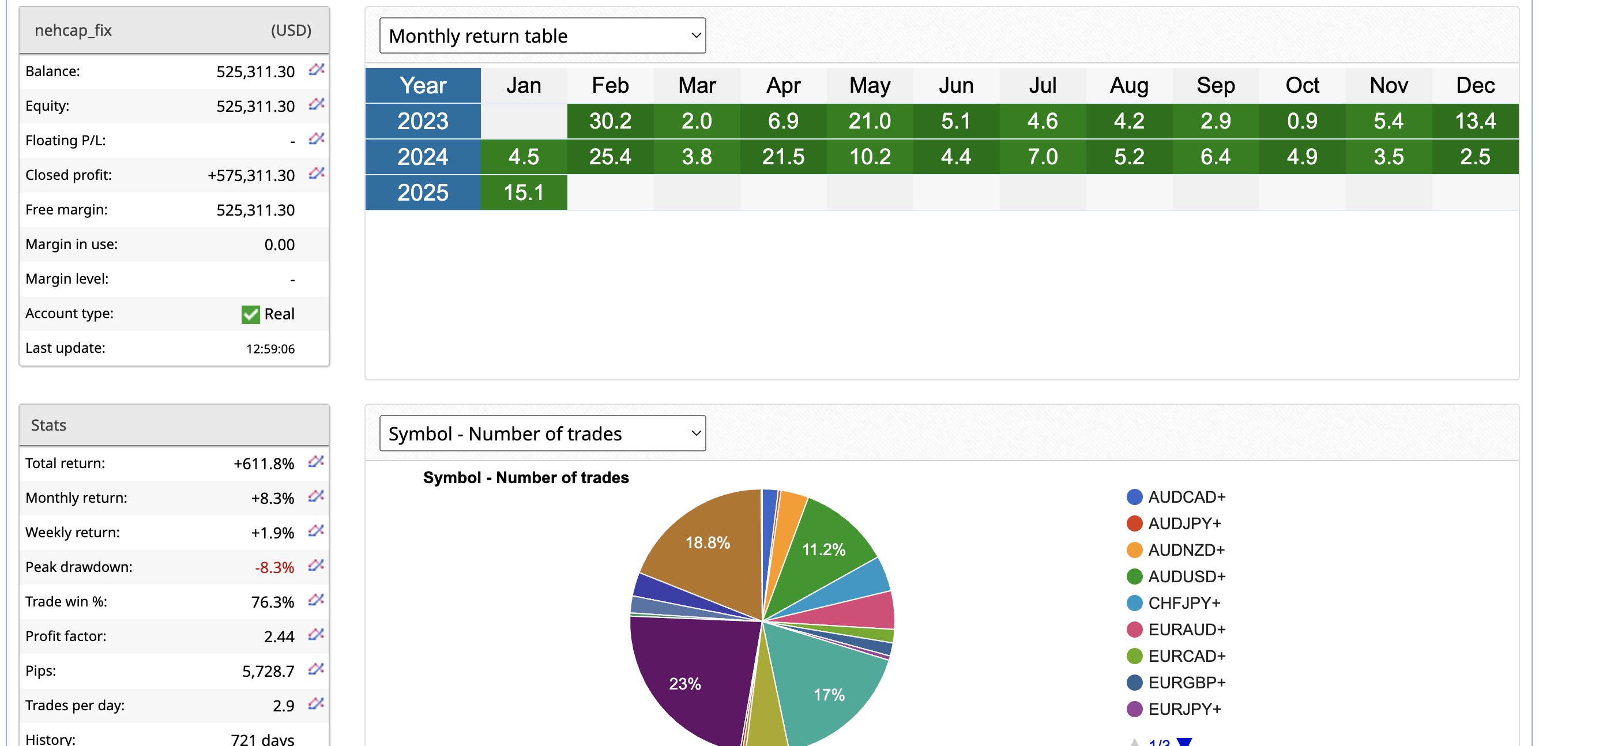Click the chart icon next to Balance
This screenshot has width=1603, height=746.
point(316,70)
